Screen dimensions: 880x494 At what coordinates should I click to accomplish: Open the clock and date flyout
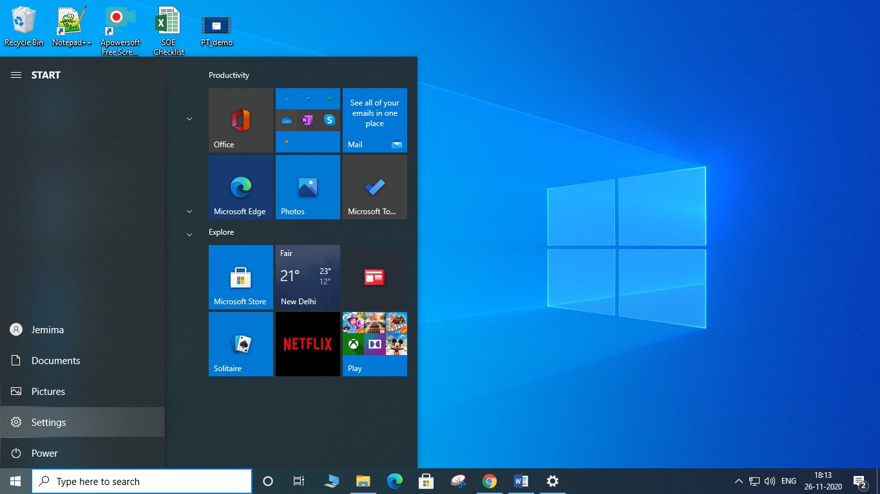click(823, 481)
